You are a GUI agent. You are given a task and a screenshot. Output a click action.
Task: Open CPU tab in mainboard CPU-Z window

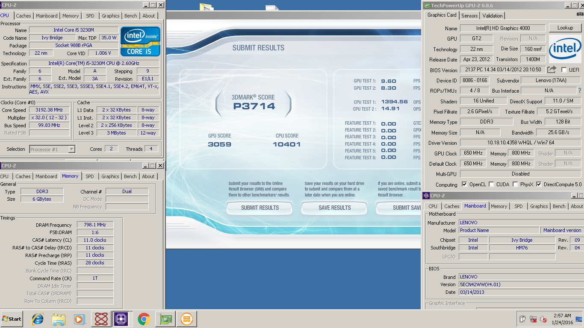tap(433, 206)
